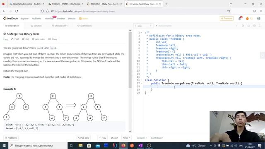
Task: Open the Windows Start menu
Action: coord(4,145)
